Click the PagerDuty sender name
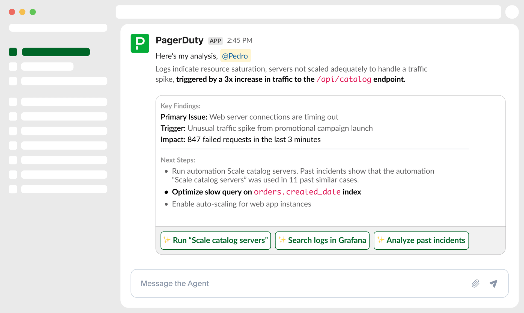 pyautogui.click(x=179, y=40)
